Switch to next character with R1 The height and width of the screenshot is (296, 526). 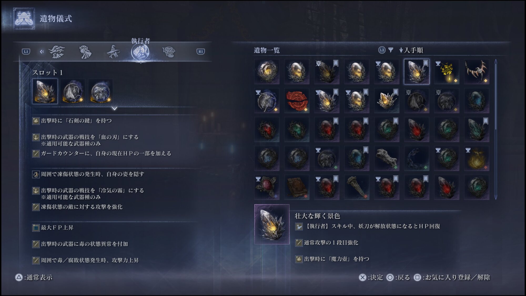point(201,52)
